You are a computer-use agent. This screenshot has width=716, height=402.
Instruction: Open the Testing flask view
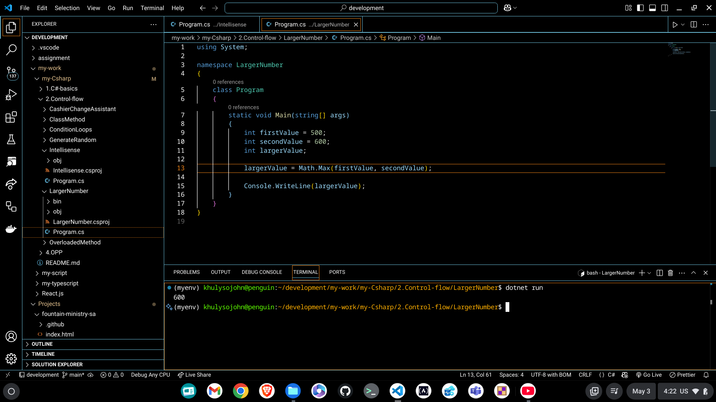click(x=11, y=139)
